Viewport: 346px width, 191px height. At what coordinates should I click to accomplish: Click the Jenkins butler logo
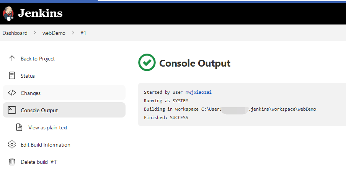pos(8,13)
